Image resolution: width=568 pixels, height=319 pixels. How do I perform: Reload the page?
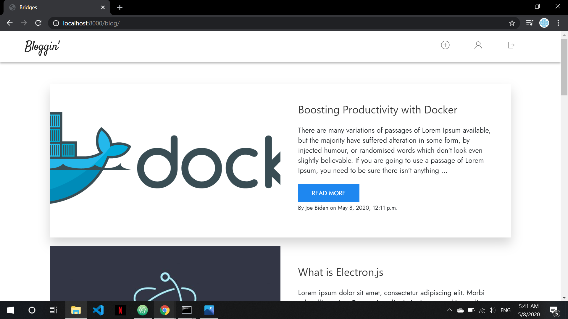(x=38, y=23)
